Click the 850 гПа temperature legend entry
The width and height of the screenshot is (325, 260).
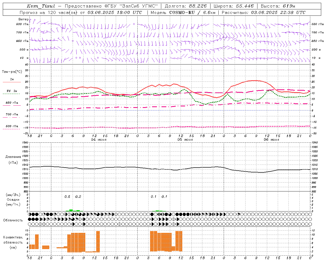pyautogui.click(x=12, y=103)
